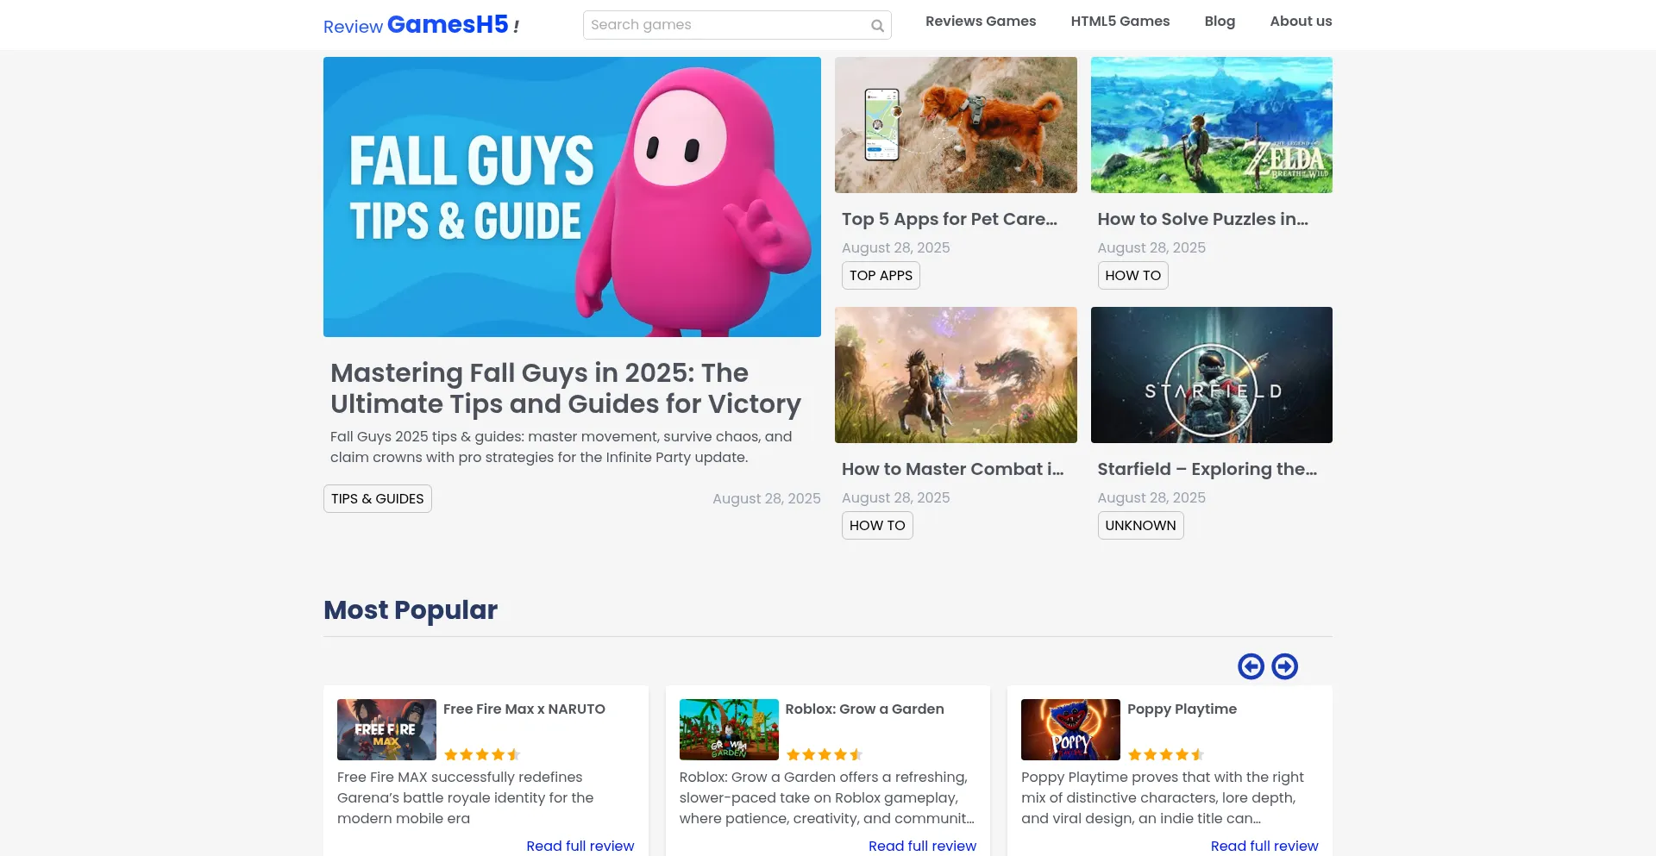Open How to Master Combat article title
This screenshot has height=856, width=1656.
tap(953, 469)
